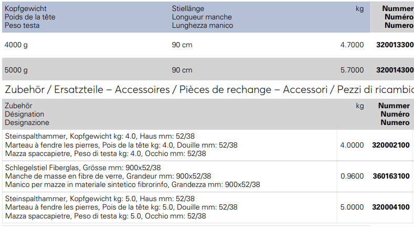Image resolution: width=414 pixels, height=229 pixels.
Task: Select Steinspalthammer Kopfgewicht kg: 5.0 text
Action: [x=100, y=199]
